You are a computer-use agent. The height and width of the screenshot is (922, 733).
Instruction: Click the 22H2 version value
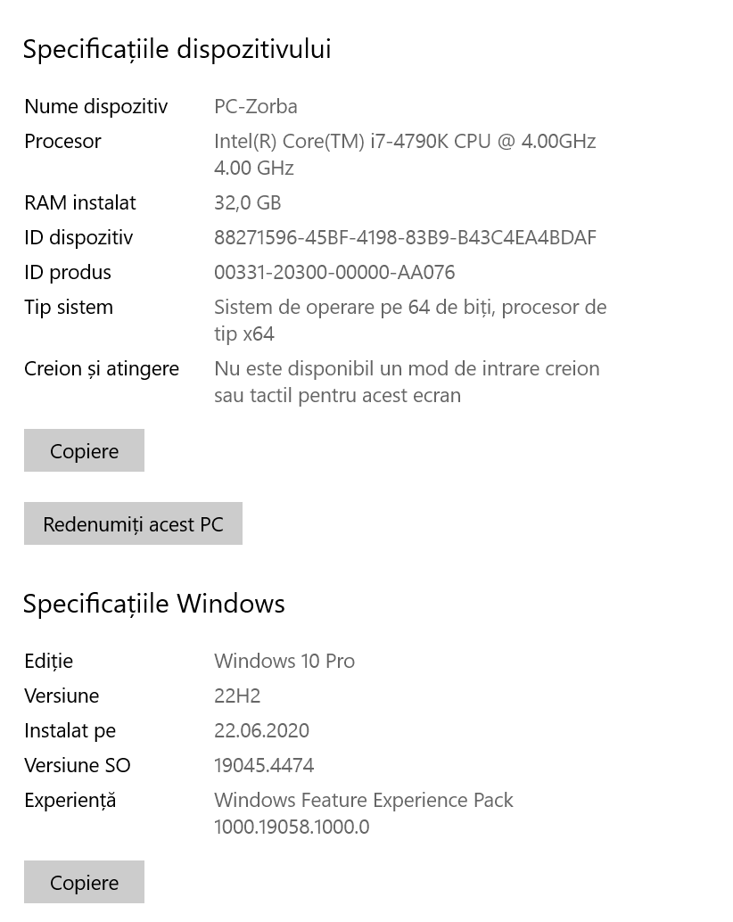237,696
